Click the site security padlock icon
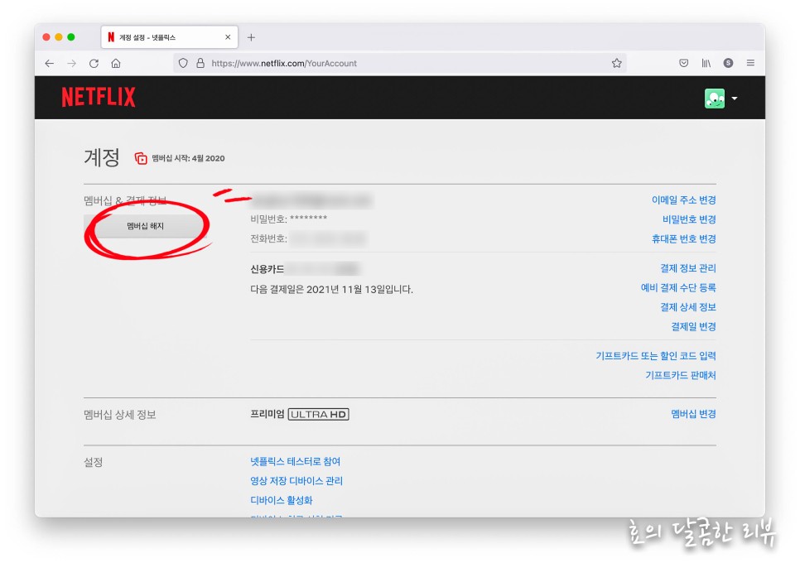 (x=200, y=63)
